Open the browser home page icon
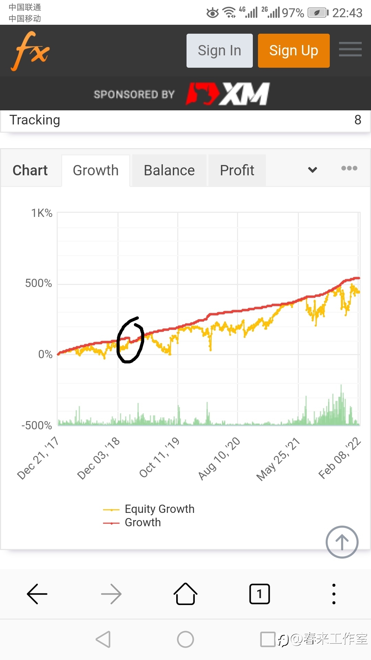Screen dimensions: 371x660 click(185, 594)
